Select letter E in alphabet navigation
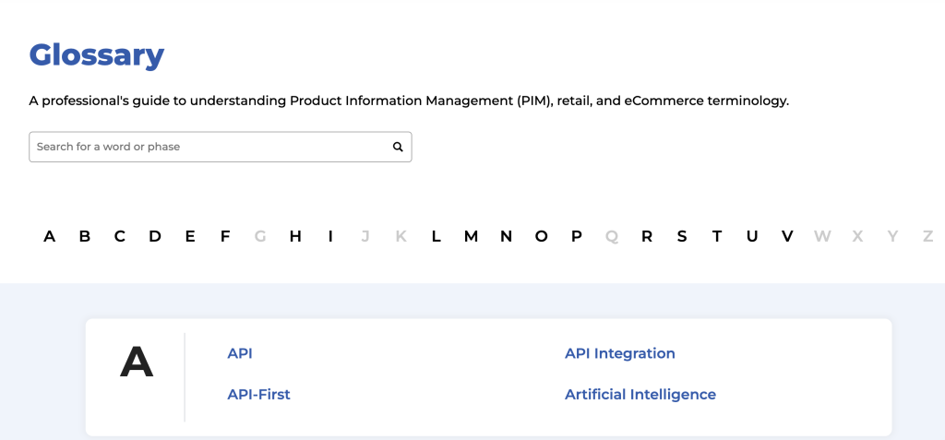Screen dimensions: 945x440 click(x=190, y=236)
